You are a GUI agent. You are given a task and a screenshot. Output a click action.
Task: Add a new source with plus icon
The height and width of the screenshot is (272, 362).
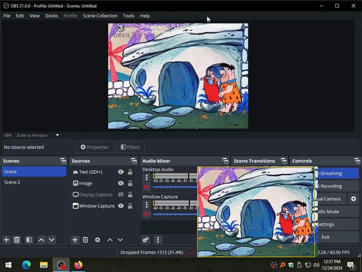[75, 240]
